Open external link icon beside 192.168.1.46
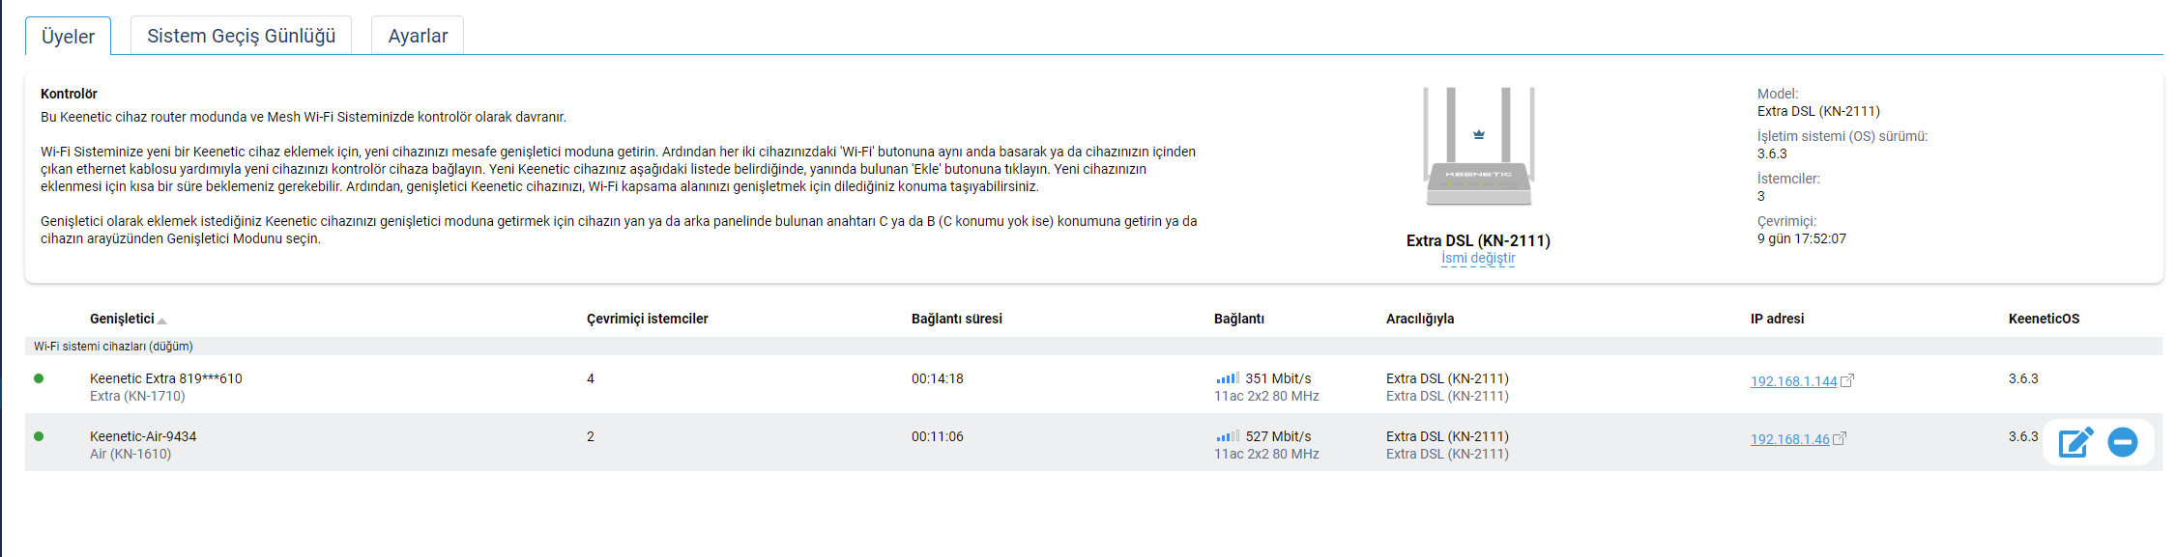Viewport: 2176px width, 557px height. [x=1840, y=438]
